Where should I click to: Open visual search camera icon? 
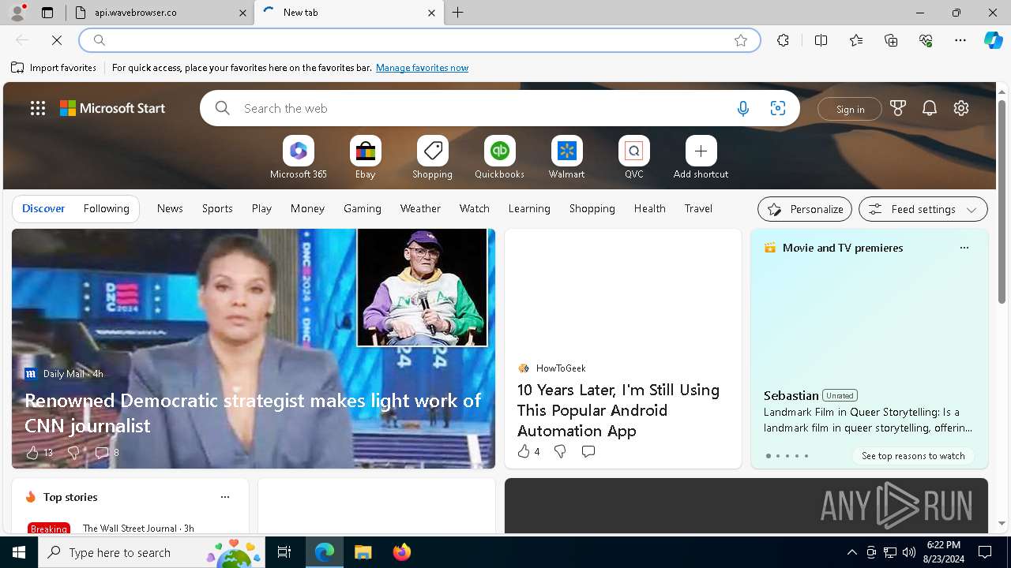tap(778, 109)
